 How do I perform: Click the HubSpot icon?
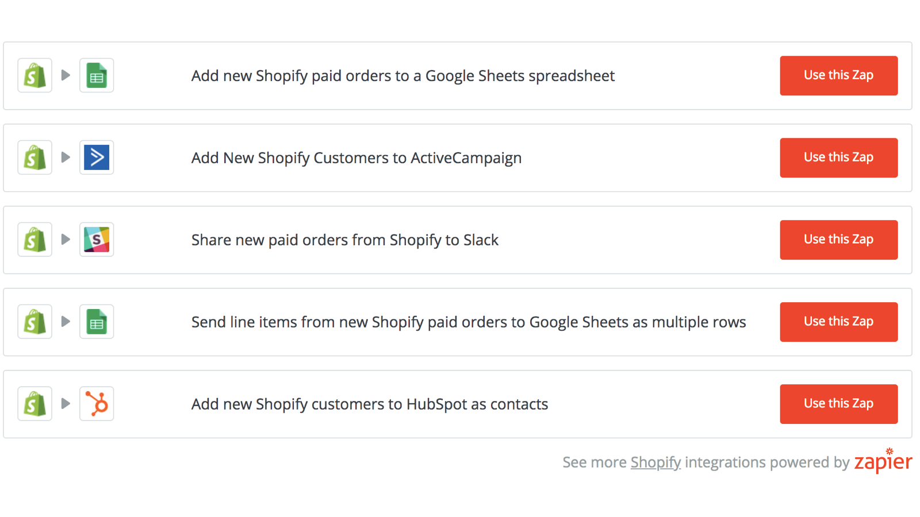tap(97, 404)
